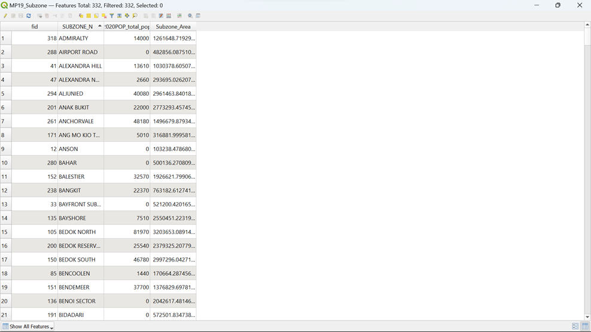Reload the attribute table
This screenshot has height=332, width=591.
28,16
